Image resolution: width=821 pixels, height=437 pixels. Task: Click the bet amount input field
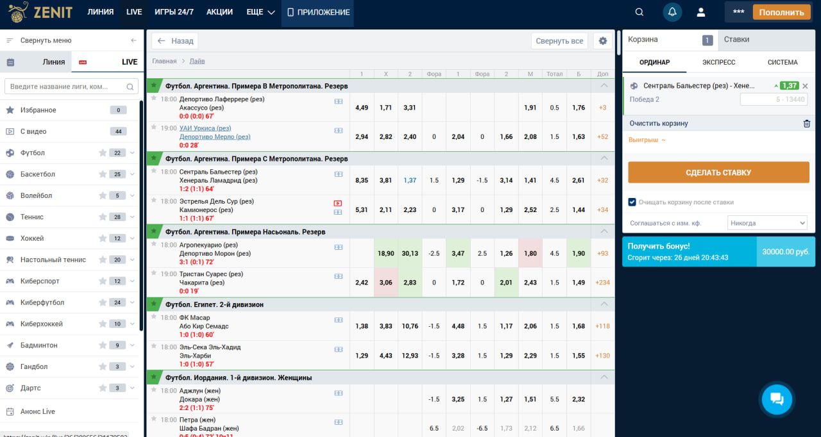(x=774, y=99)
